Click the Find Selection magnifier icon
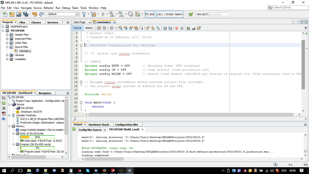This screenshot has width=309, height=174. coord(120,28)
